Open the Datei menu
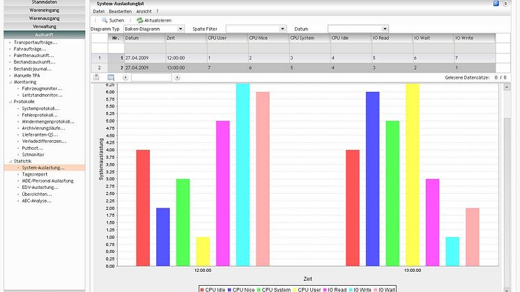 [x=98, y=11]
